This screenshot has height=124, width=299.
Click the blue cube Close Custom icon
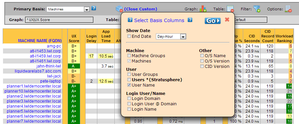pyautogui.click(x=119, y=9)
